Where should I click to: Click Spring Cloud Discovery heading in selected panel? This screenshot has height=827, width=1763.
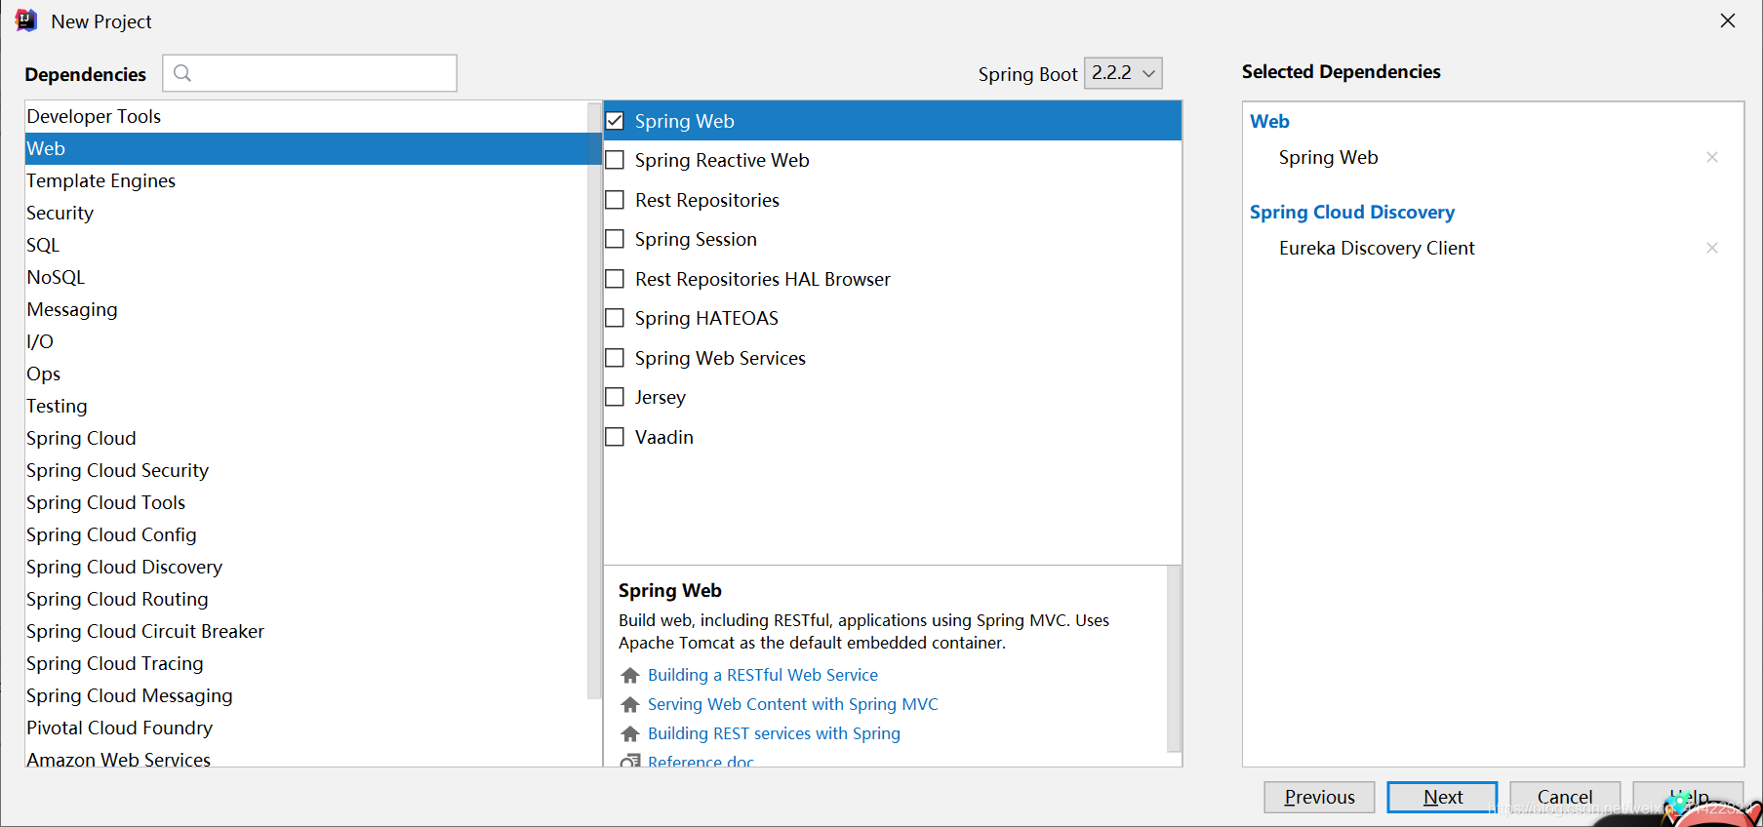click(x=1351, y=212)
